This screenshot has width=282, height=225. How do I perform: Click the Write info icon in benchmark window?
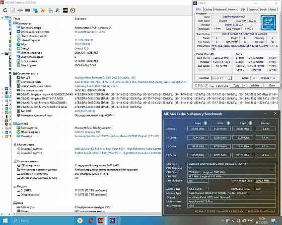click(x=228, y=123)
